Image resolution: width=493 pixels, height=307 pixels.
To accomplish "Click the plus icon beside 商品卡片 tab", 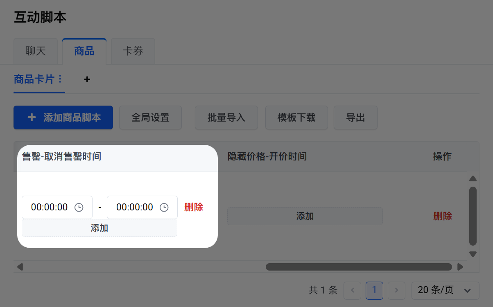I will tap(87, 79).
